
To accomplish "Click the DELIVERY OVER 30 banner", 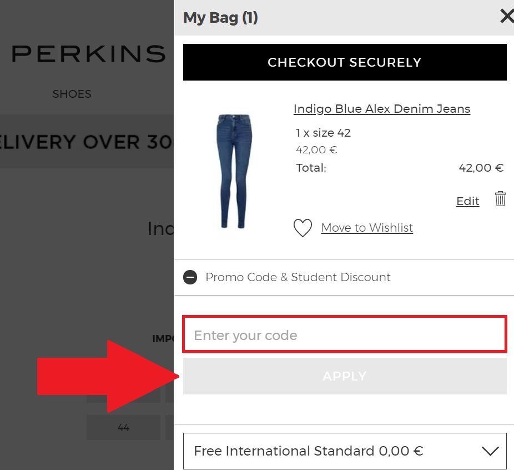I will click(x=86, y=142).
